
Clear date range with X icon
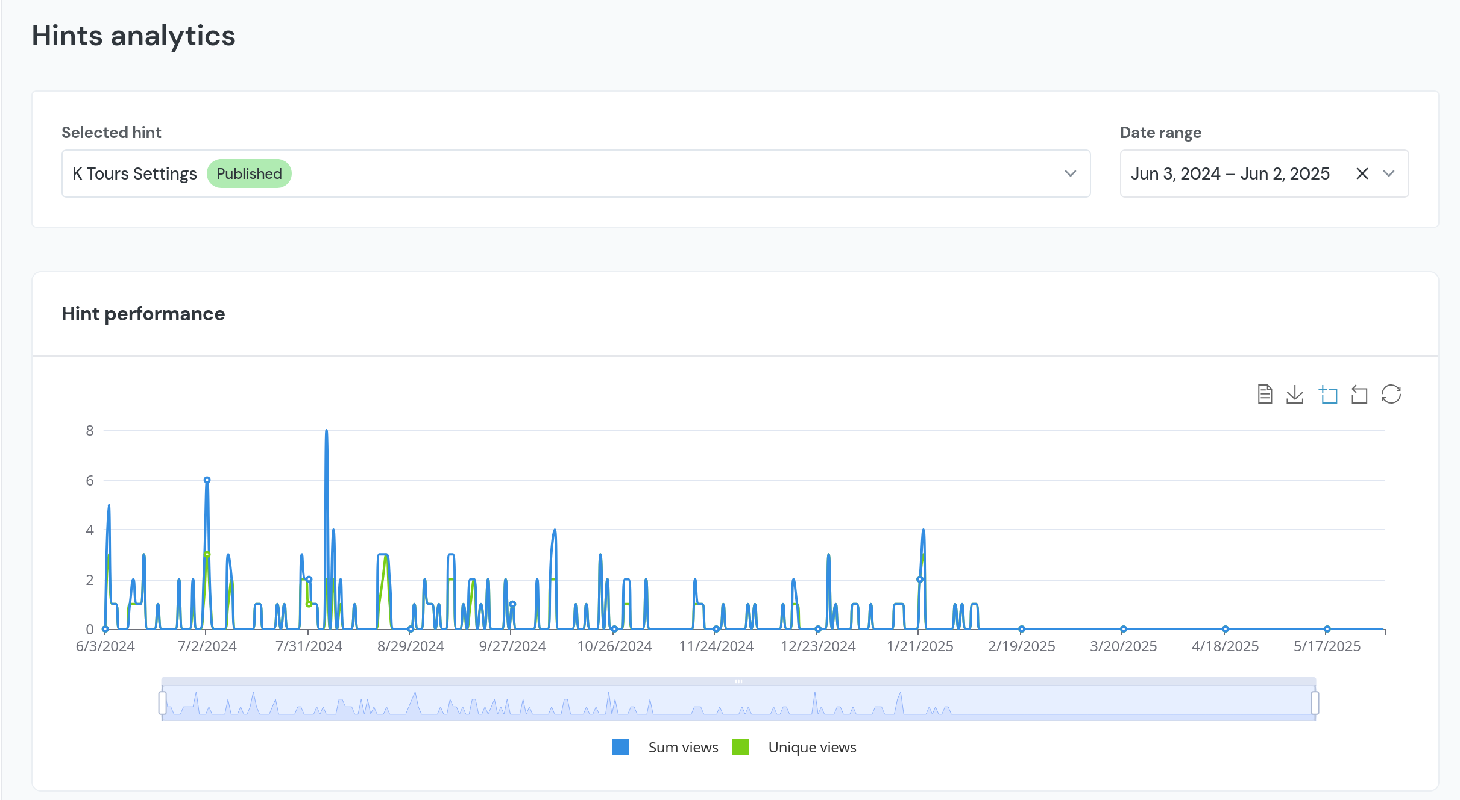coord(1362,173)
